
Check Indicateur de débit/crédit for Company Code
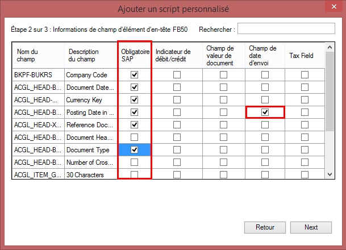point(177,75)
